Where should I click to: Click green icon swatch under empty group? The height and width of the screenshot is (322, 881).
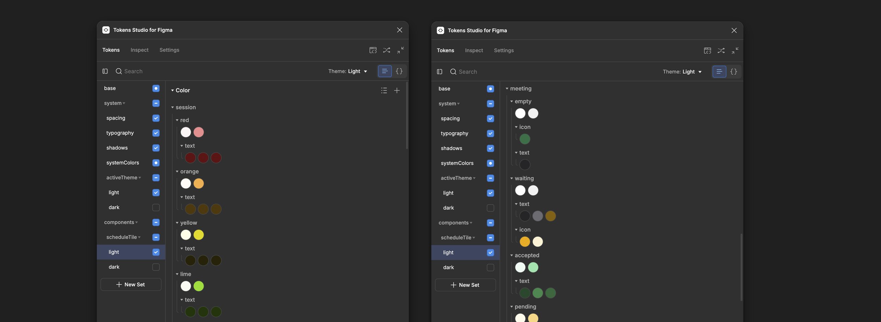(525, 139)
